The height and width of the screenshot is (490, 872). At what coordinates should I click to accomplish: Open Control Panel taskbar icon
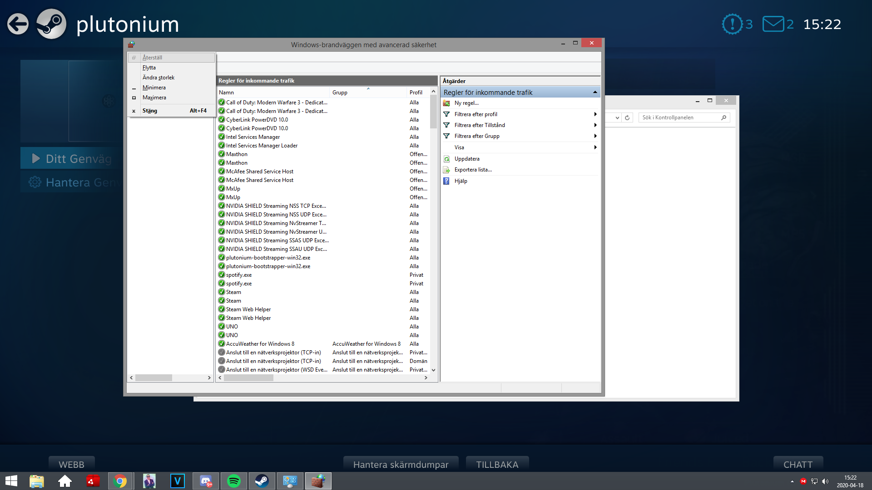pyautogui.click(x=290, y=481)
